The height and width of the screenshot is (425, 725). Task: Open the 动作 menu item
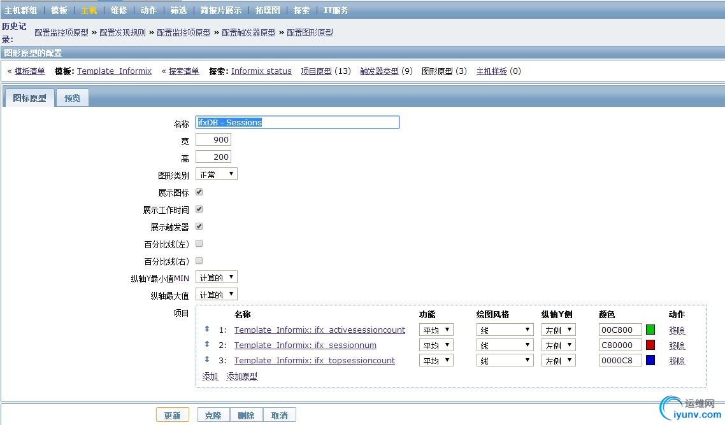pyautogui.click(x=148, y=10)
